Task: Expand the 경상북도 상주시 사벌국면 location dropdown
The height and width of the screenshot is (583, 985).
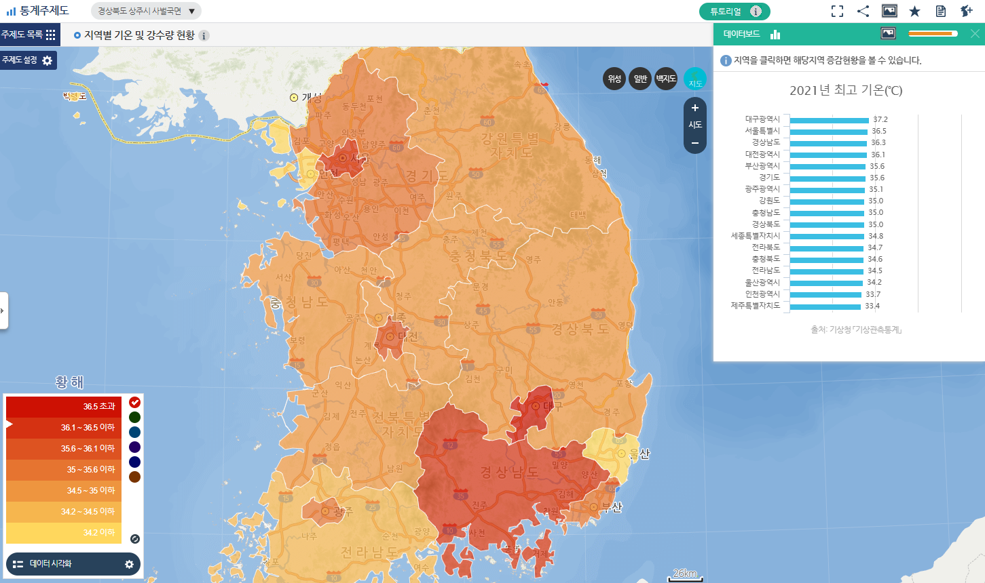Action: click(146, 11)
